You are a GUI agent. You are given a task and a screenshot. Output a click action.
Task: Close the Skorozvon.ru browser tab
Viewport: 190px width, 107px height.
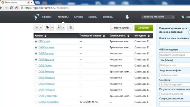pos(31,2)
